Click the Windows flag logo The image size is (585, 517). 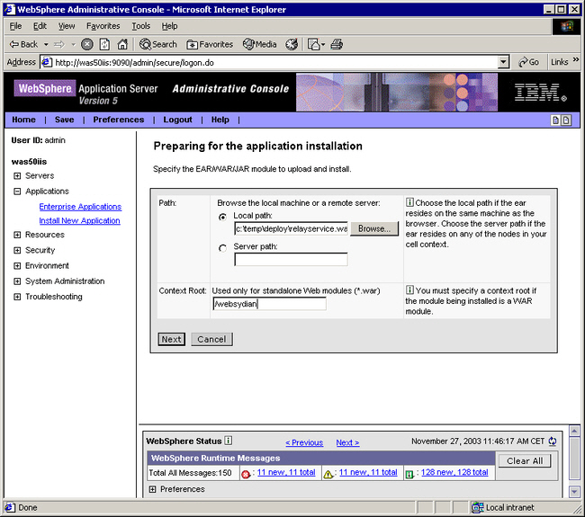pyautogui.click(x=566, y=26)
